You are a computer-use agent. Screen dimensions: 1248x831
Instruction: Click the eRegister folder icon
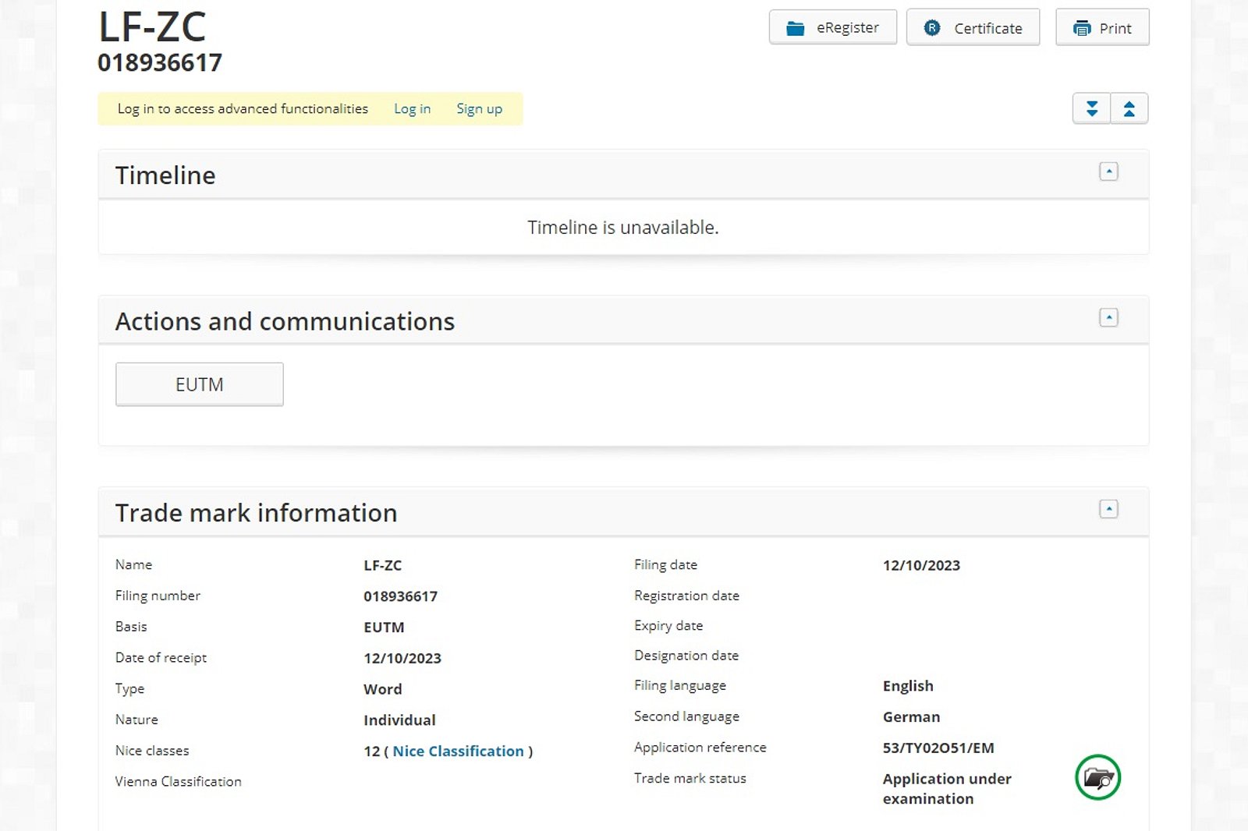point(795,28)
